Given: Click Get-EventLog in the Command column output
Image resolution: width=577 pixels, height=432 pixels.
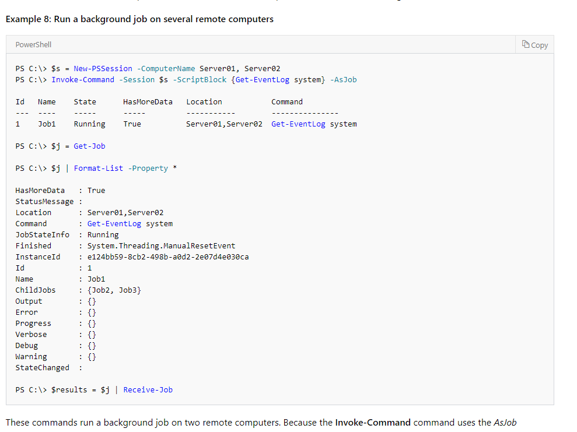Looking at the screenshot, I should (x=298, y=124).
